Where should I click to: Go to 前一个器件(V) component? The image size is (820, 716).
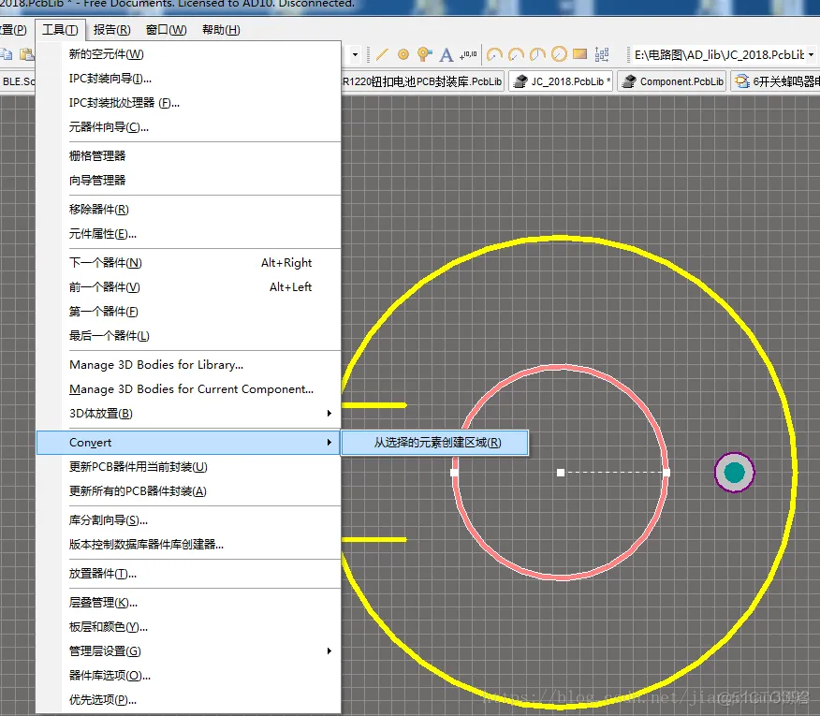point(188,287)
